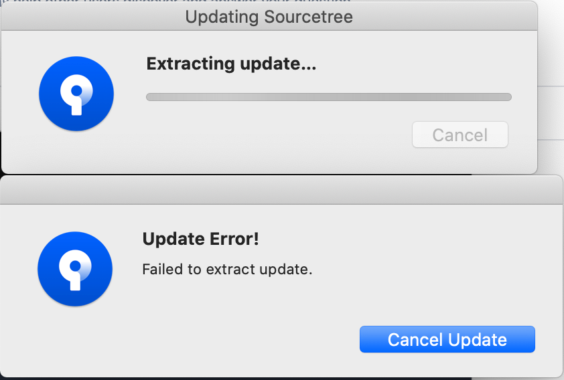Click the Cancel Update button
Viewport: 564px width, 380px height.
tap(447, 339)
